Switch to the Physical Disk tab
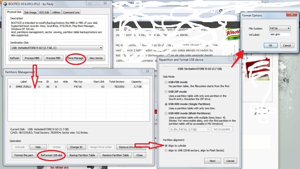300x169 pixels. [14, 12]
